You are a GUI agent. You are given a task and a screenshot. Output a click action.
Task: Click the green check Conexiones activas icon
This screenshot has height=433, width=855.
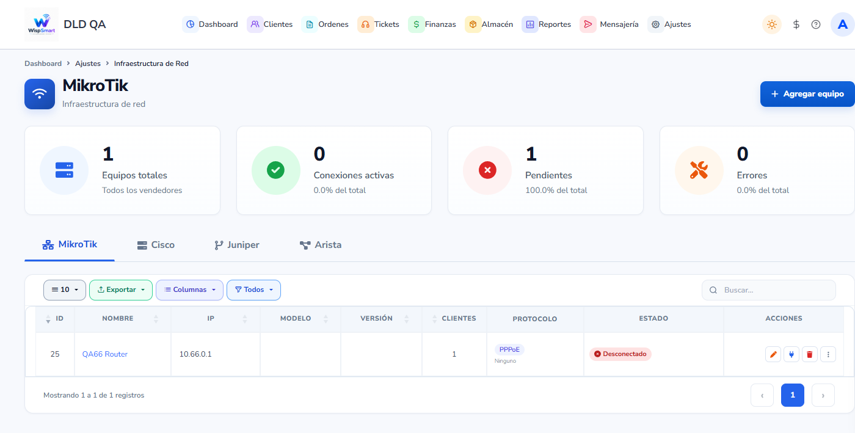tap(276, 170)
